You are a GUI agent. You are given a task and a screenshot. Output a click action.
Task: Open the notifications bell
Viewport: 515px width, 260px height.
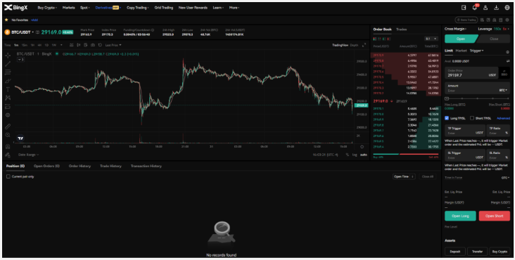point(475,8)
